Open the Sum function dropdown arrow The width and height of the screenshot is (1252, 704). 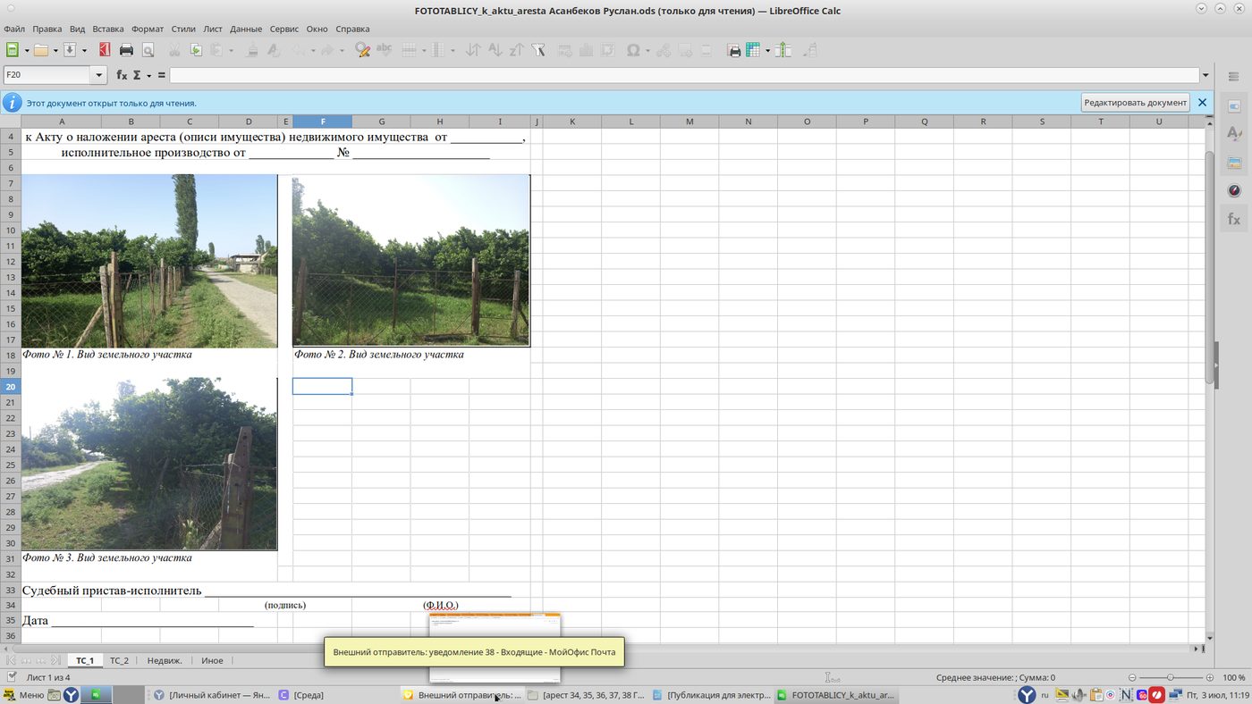click(148, 75)
